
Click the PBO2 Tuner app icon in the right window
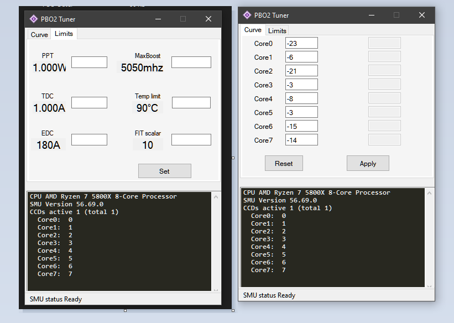click(247, 15)
